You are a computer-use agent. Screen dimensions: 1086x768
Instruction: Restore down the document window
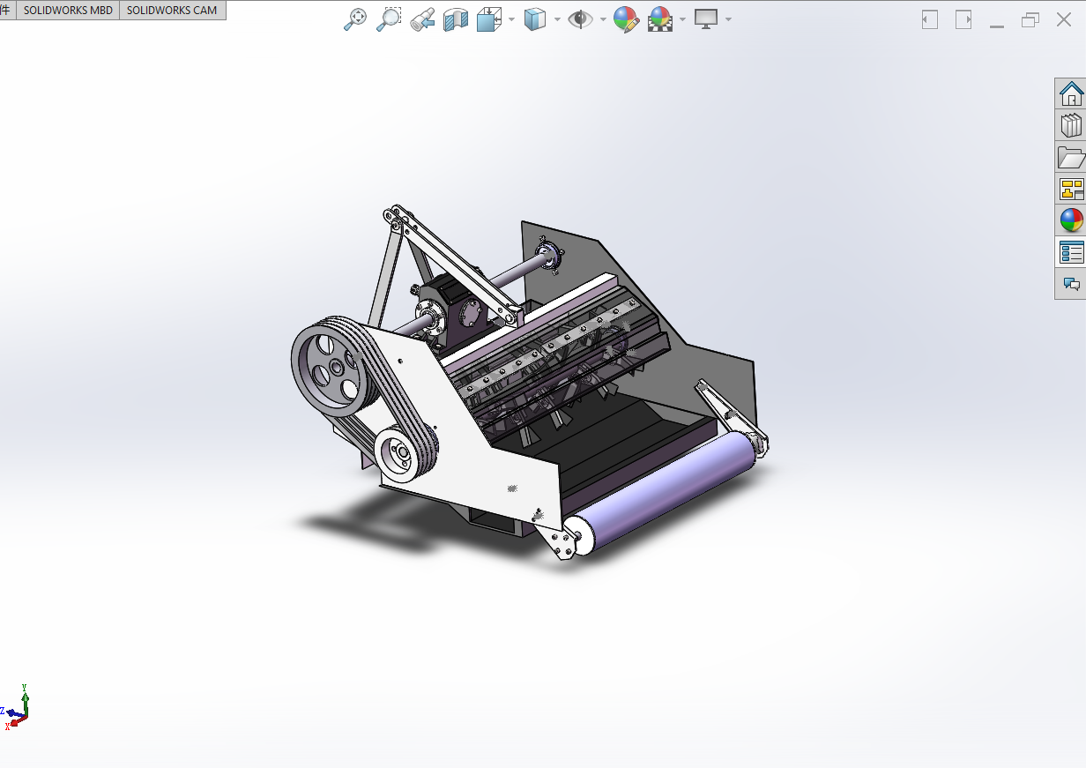(x=1030, y=19)
